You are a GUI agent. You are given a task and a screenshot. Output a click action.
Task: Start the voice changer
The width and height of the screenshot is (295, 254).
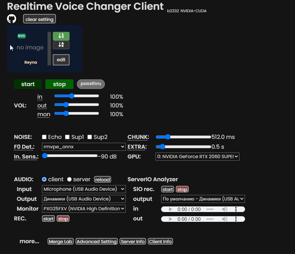pos(28,84)
